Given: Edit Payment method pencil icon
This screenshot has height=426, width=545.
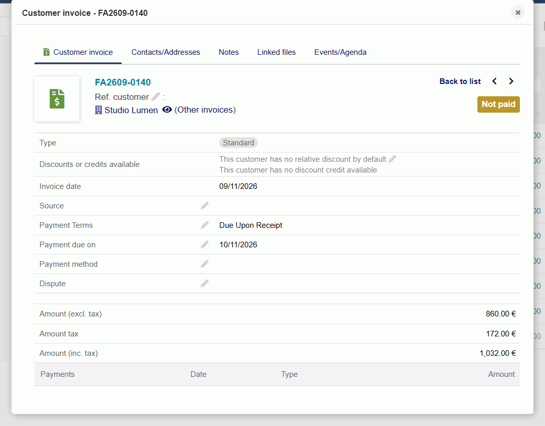Looking at the screenshot, I should pos(205,264).
